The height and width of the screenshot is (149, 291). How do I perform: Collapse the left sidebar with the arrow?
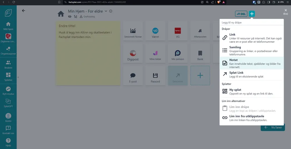(18, 77)
